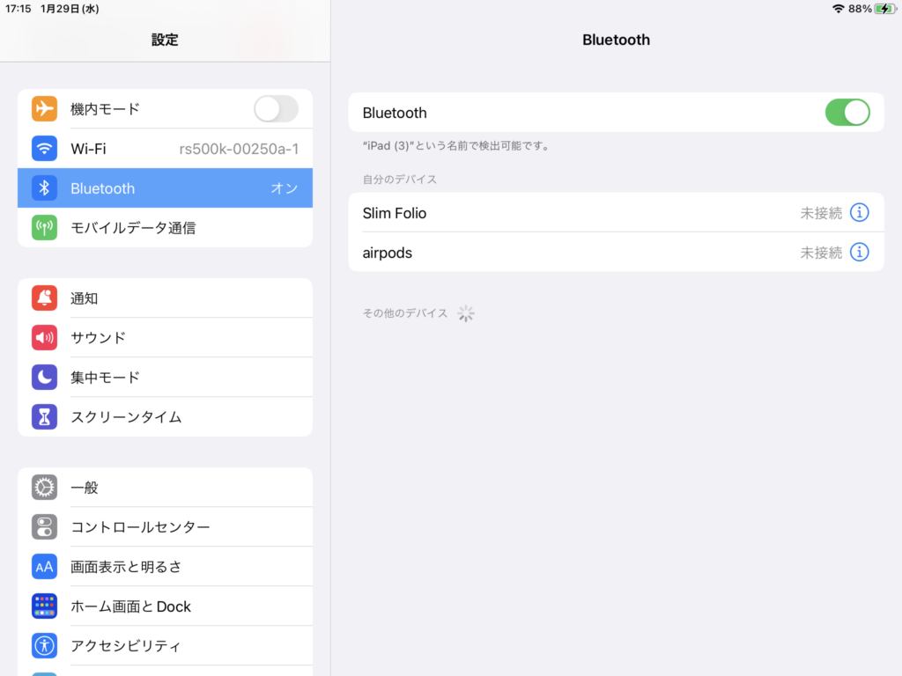Tap the 88% battery percentage

[860, 9]
